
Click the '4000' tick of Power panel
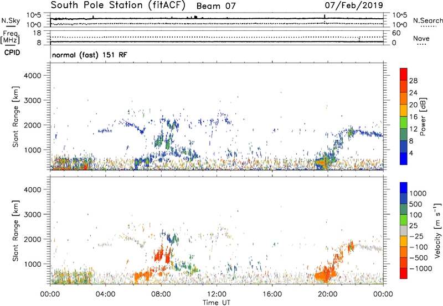(x=32, y=76)
